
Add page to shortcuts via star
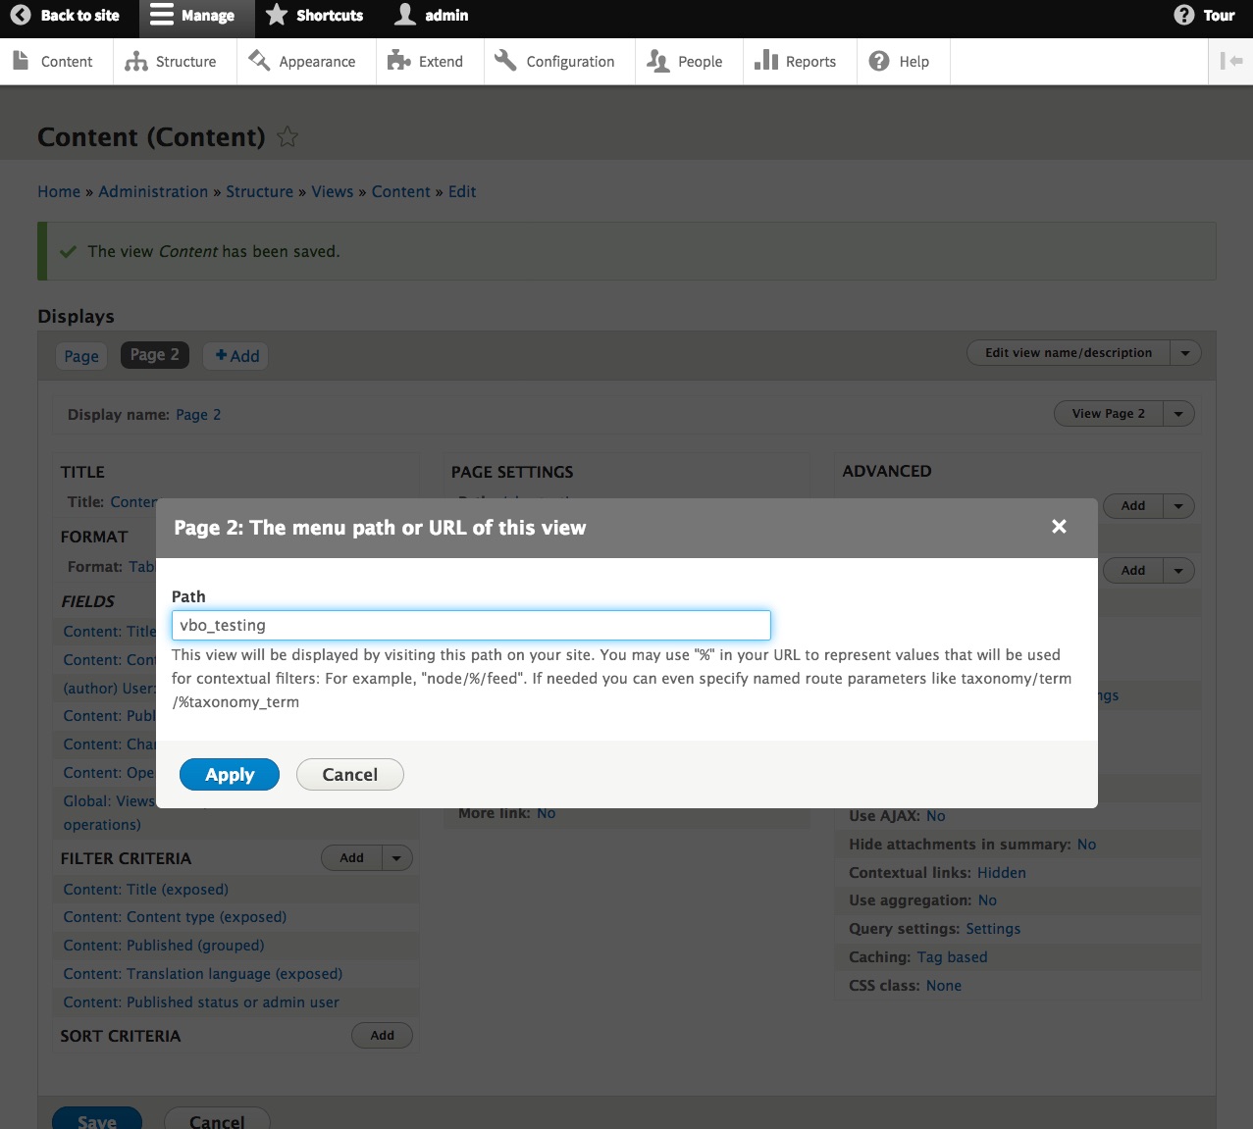point(287,136)
